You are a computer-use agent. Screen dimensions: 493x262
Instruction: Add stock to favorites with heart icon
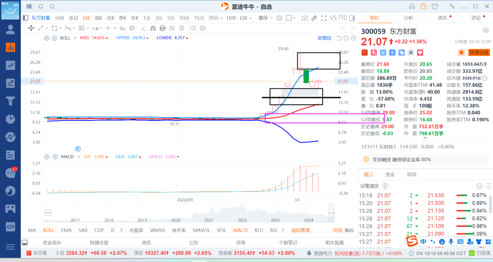point(420,52)
